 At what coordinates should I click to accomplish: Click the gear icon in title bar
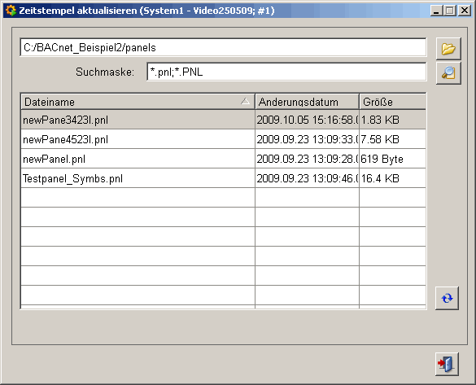[11, 11]
